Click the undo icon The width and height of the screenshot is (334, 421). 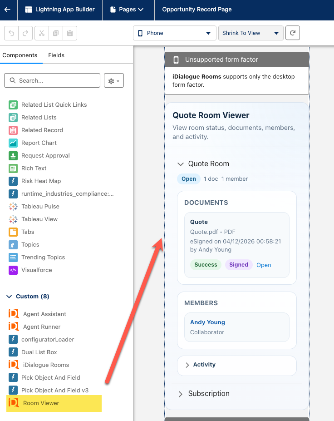point(11,33)
